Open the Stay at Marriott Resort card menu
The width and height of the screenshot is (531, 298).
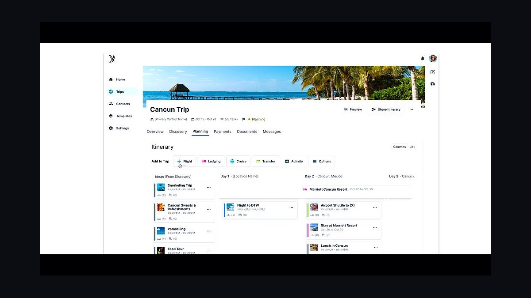(x=375, y=227)
